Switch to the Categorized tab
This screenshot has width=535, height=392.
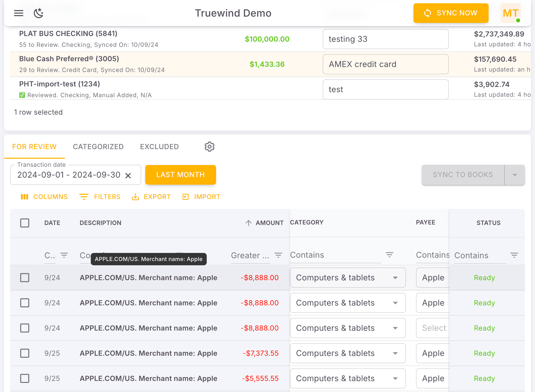pos(98,147)
